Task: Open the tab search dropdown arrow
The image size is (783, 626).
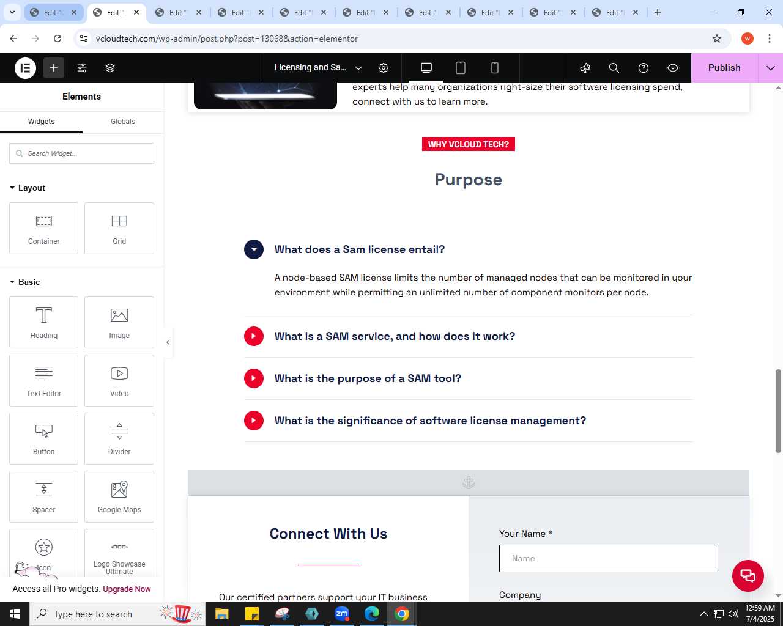Action: [12, 12]
